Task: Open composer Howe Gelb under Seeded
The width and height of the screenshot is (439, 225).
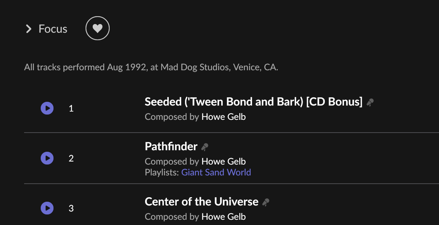Action: (224, 117)
